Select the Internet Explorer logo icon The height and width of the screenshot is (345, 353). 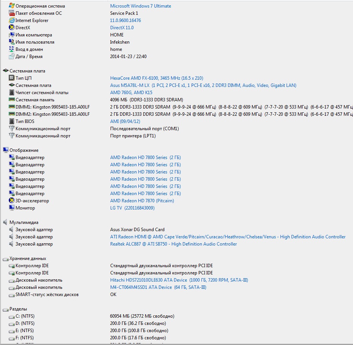[12, 20]
